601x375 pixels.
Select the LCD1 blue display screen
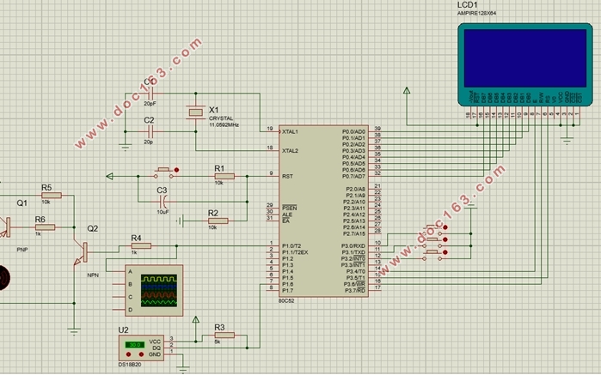point(524,58)
